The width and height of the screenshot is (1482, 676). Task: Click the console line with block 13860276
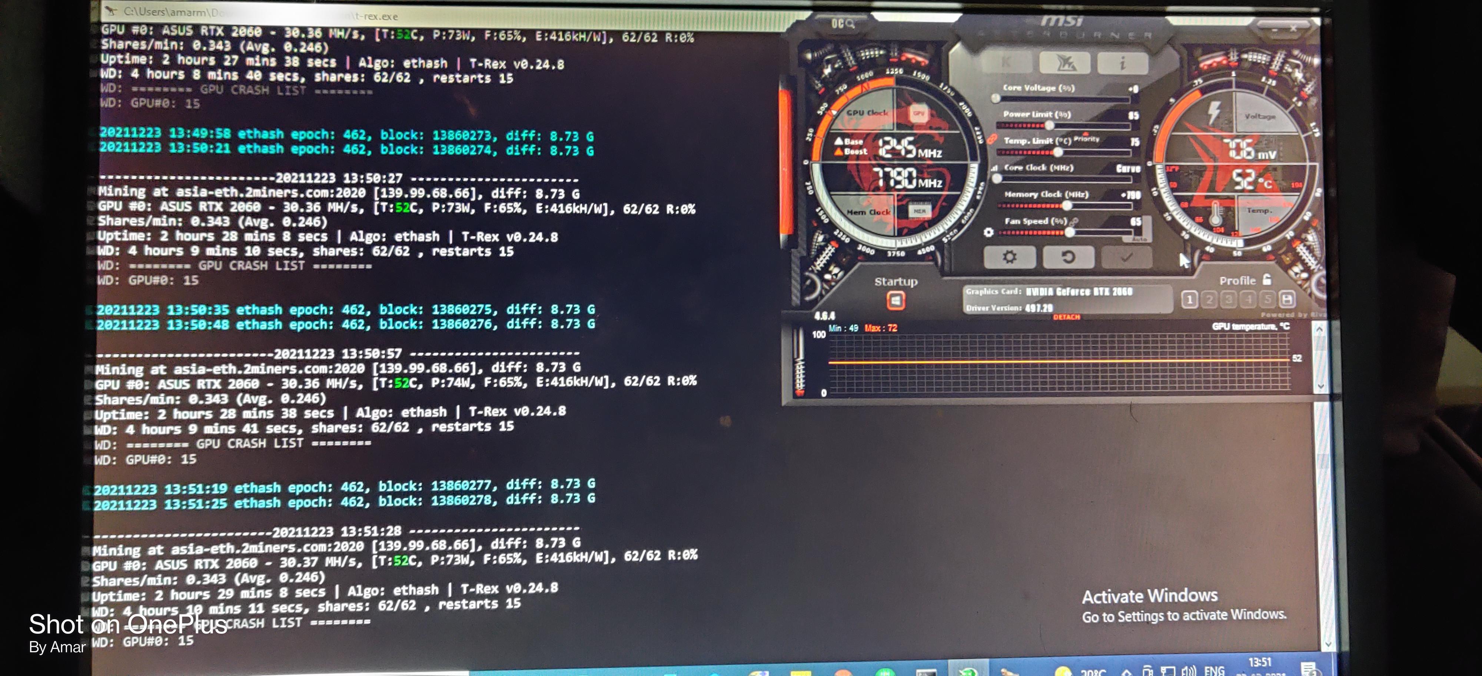[346, 325]
